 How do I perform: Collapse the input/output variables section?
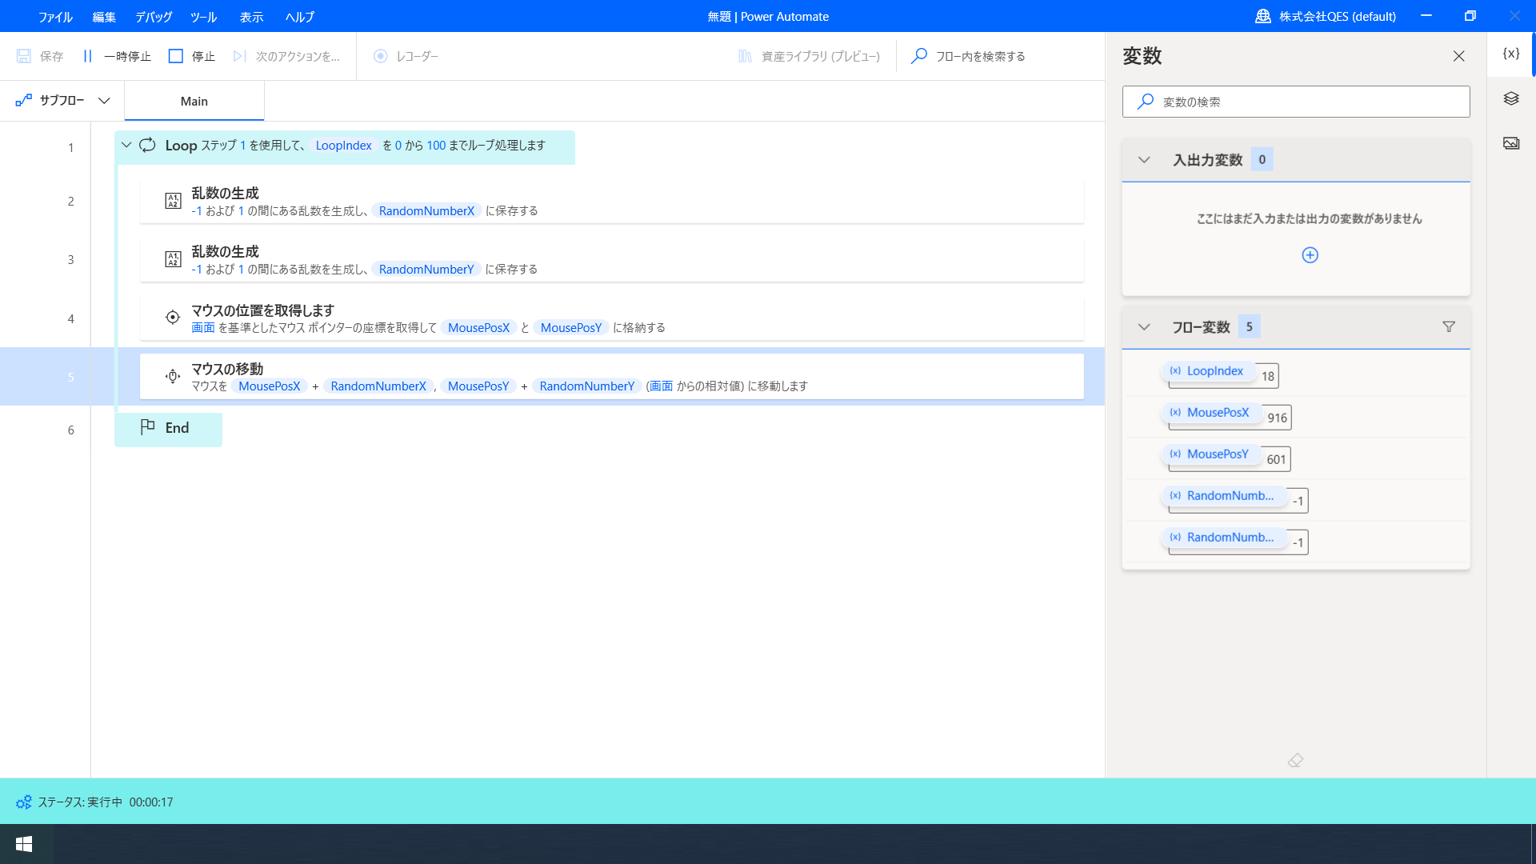(1144, 160)
